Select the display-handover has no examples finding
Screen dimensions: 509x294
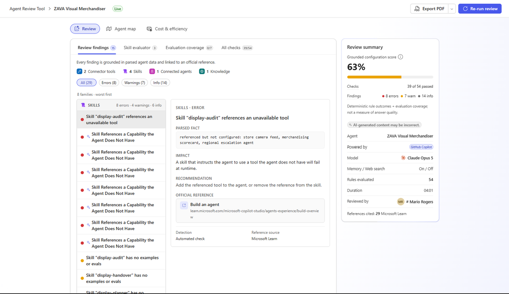[x=121, y=278]
